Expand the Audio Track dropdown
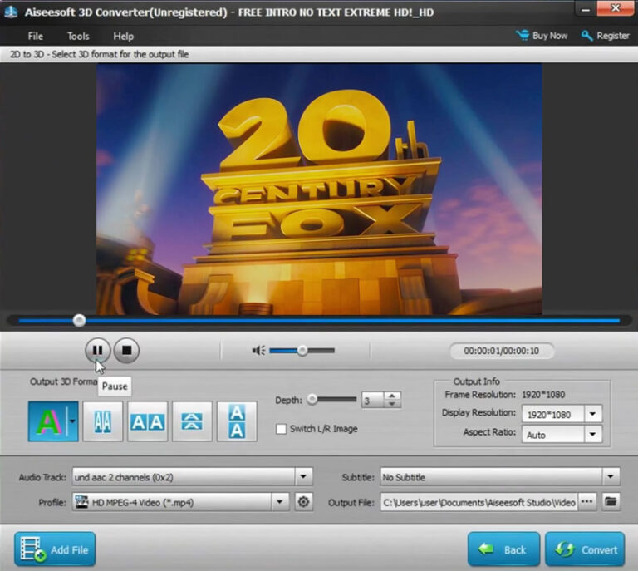 click(303, 476)
